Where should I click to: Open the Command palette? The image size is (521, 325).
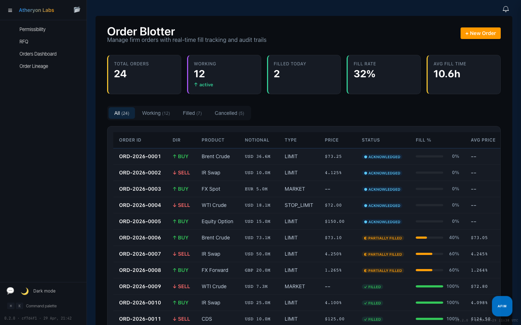(41, 306)
